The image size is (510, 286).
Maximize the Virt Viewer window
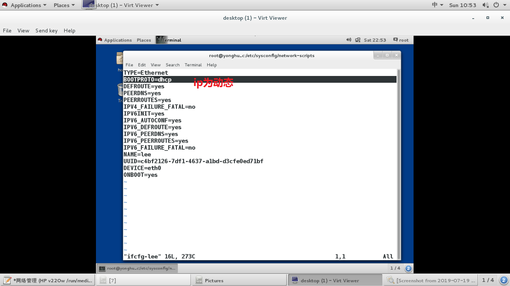point(488,18)
